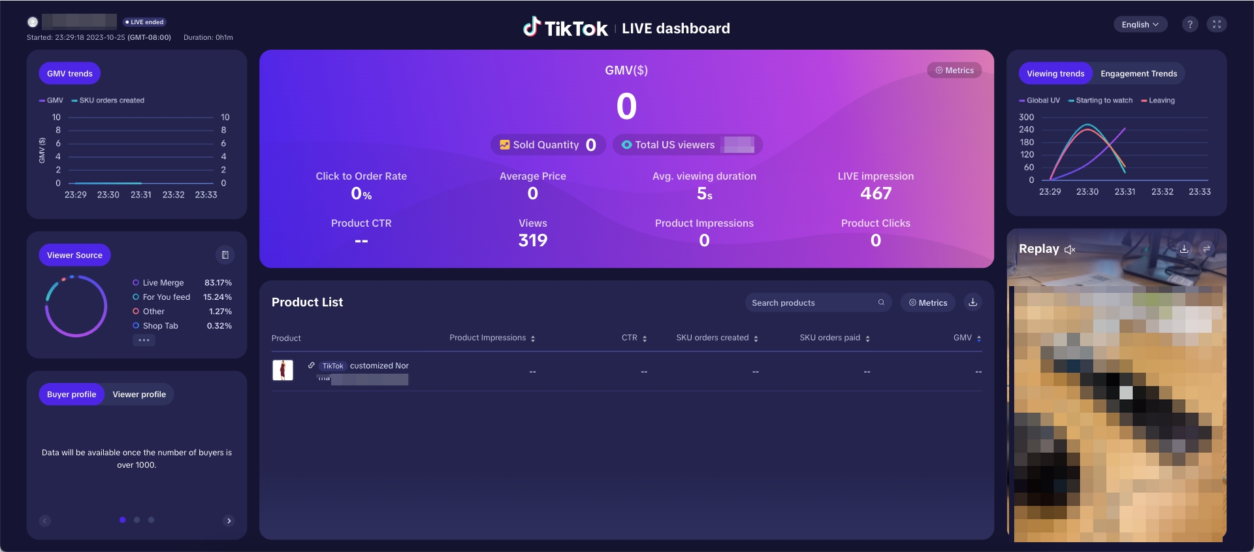Screen dimensions: 1254x552
Task: Click the Live Merge percentage 83.17%
Action: 218,283
